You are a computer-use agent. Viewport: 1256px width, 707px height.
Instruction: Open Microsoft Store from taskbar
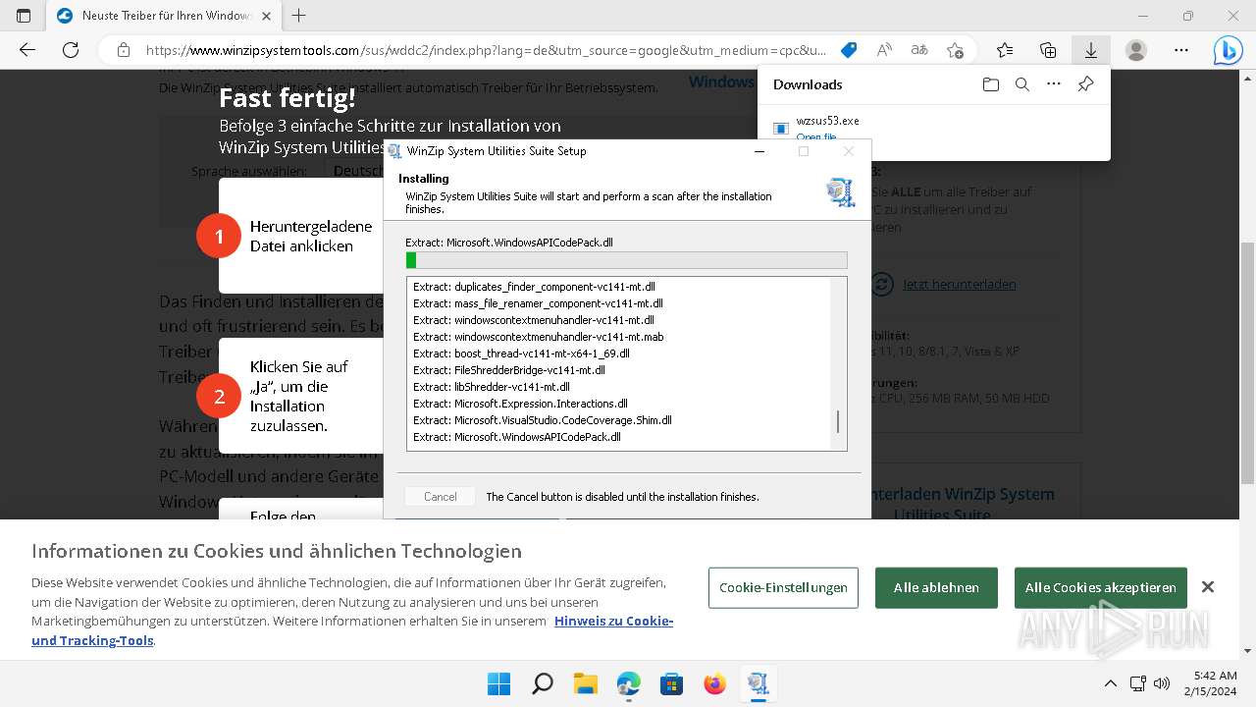[x=671, y=683]
